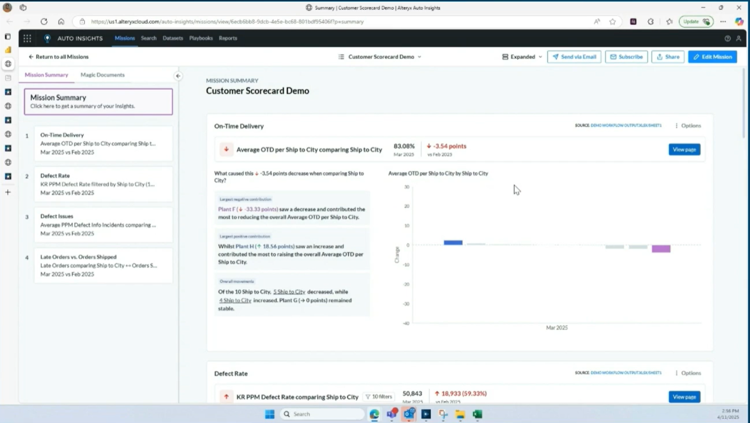This screenshot has height=423, width=750.
Task: Open the Power BI vertical tab icon
Action: pyautogui.click(x=8, y=50)
